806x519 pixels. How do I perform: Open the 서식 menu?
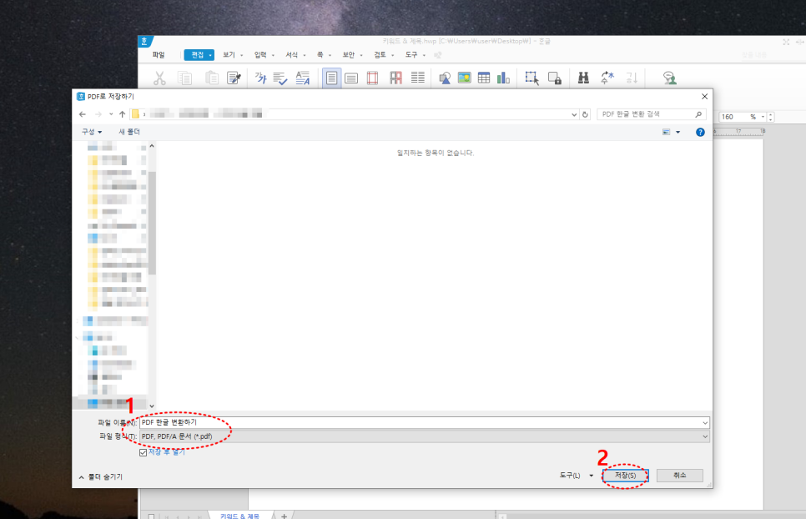292,55
